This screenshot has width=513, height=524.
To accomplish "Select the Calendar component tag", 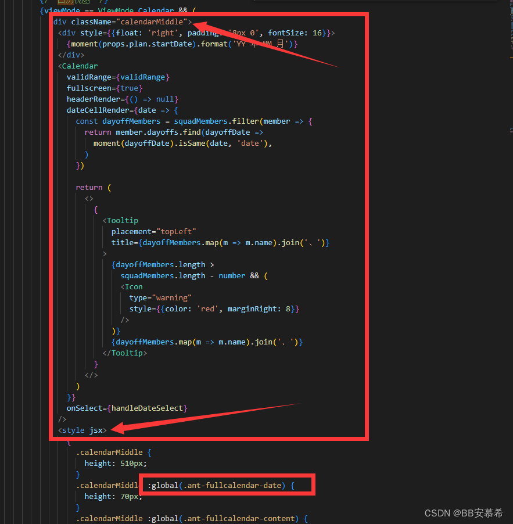I will (x=78, y=66).
